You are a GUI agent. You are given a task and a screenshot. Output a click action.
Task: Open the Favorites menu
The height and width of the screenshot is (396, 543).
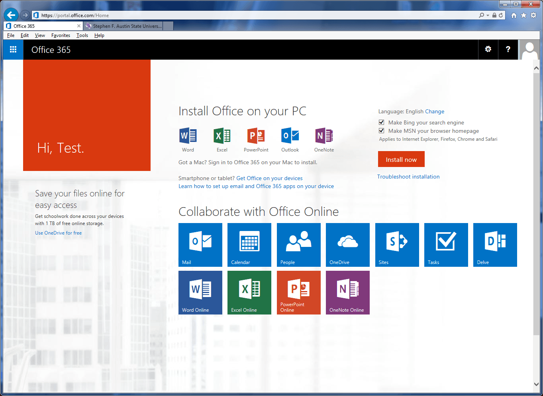(61, 35)
